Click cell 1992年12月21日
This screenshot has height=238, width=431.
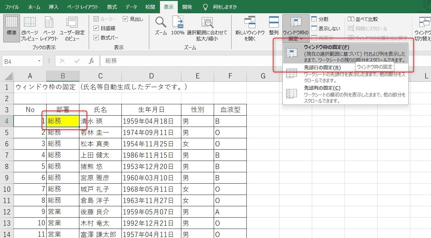(151, 223)
